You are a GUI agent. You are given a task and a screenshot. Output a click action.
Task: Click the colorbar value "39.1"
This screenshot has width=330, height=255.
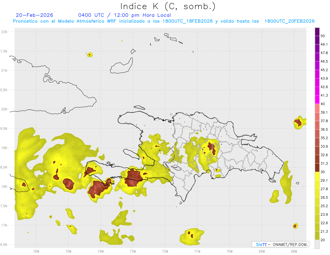click(x=324, y=112)
